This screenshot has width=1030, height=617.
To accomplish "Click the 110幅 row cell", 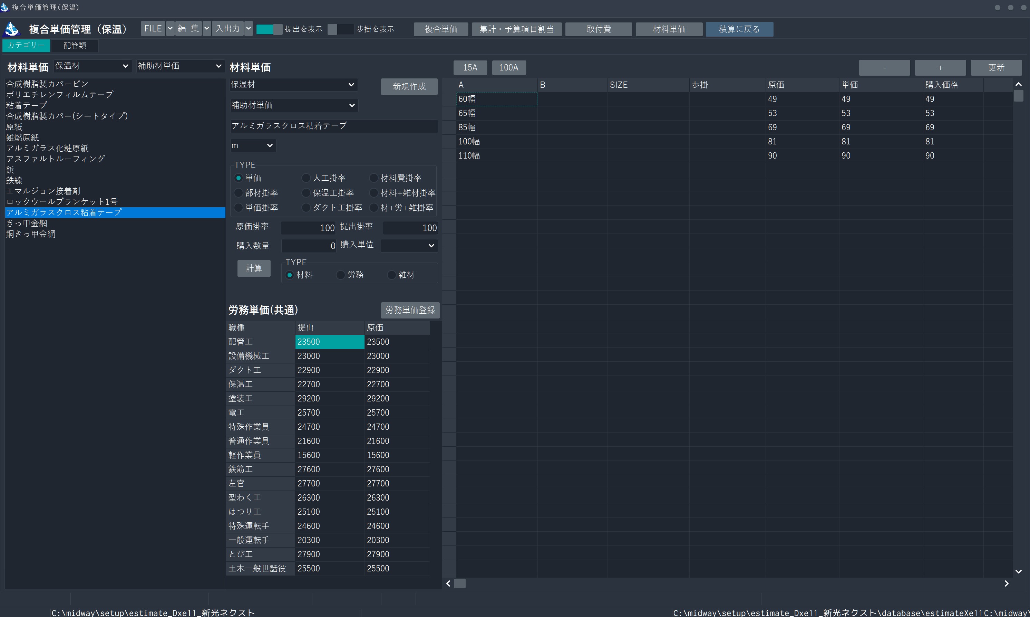I will (x=497, y=155).
